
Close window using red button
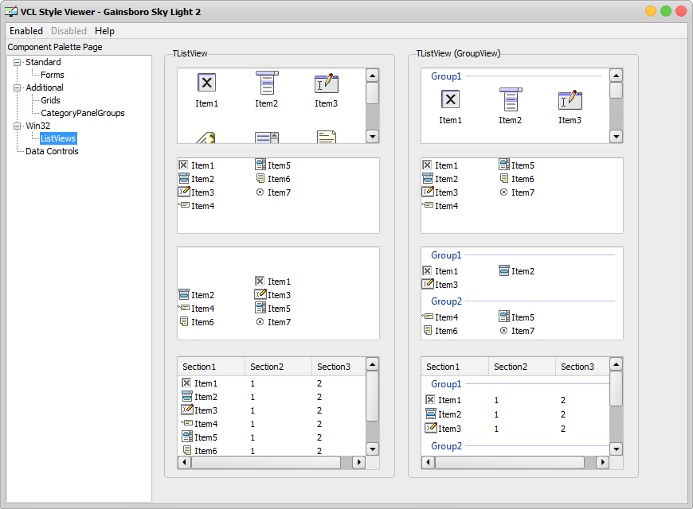coord(681,11)
